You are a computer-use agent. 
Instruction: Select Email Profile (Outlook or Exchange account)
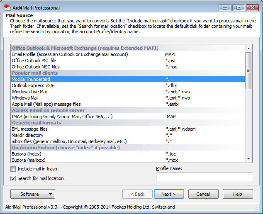(x=128, y=54)
